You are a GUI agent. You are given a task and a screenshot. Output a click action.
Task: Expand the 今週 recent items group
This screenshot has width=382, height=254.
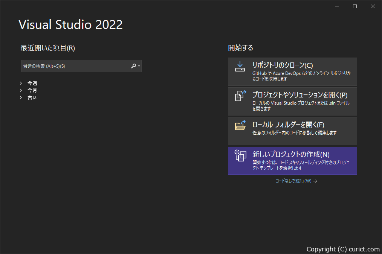[x=21, y=83]
